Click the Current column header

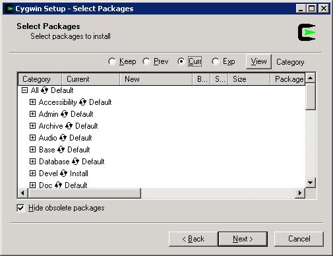point(90,79)
